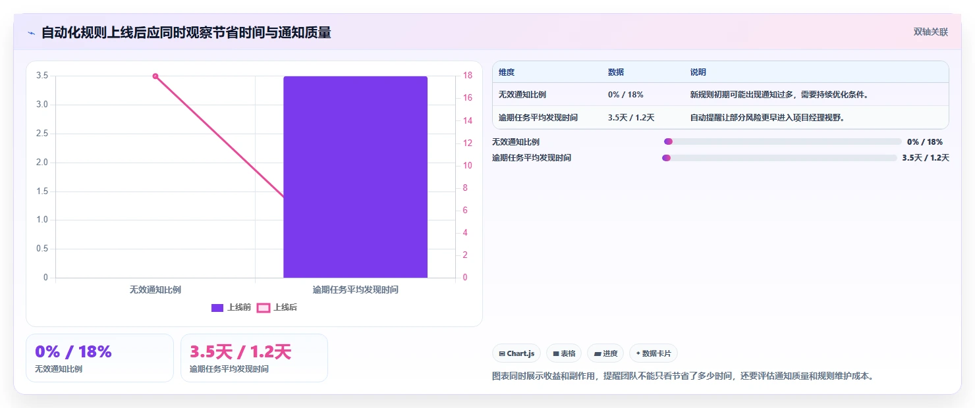Click the 无效通知比例 x-axis label on the chart
This screenshot has width=975, height=408.
coord(155,290)
